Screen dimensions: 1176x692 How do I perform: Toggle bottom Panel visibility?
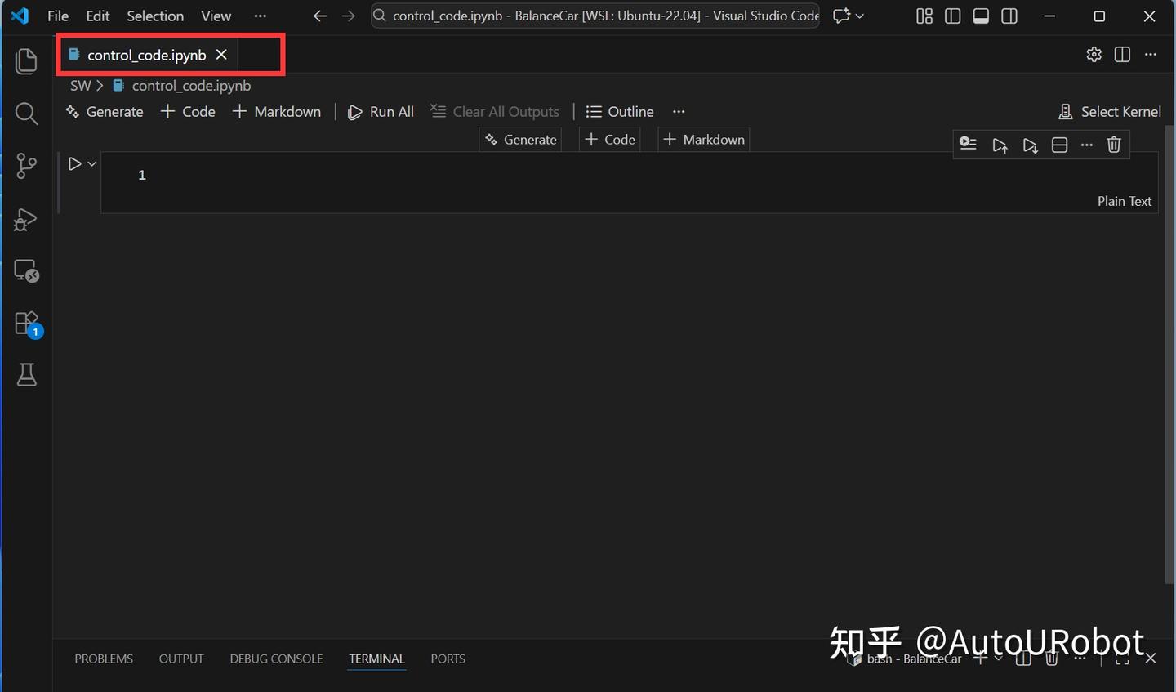[981, 16]
